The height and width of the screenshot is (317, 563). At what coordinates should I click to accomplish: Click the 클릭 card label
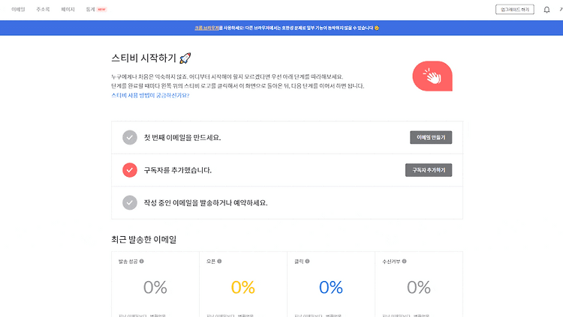[299, 262]
